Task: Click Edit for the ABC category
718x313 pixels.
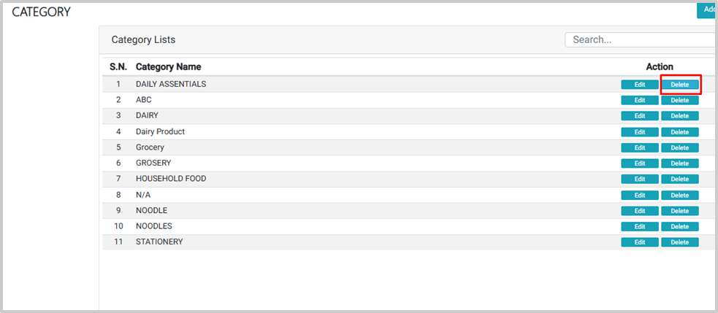Action: click(x=640, y=100)
